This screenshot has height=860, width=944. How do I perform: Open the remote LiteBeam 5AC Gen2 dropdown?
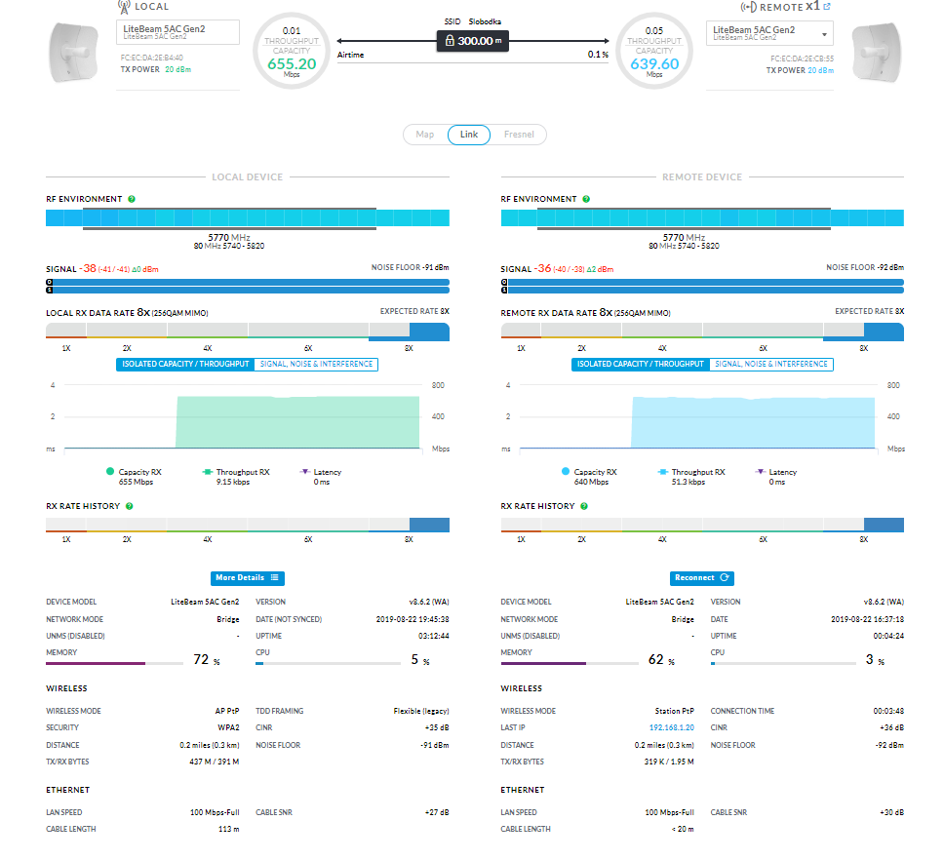(769, 33)
